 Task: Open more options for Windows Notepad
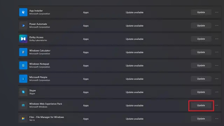click(x=217, y=65)
